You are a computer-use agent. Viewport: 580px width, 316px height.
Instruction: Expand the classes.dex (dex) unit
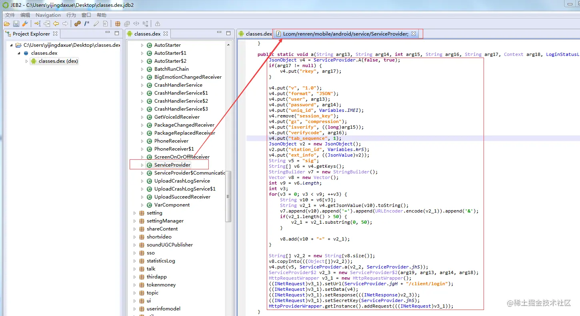click(27, 61)
